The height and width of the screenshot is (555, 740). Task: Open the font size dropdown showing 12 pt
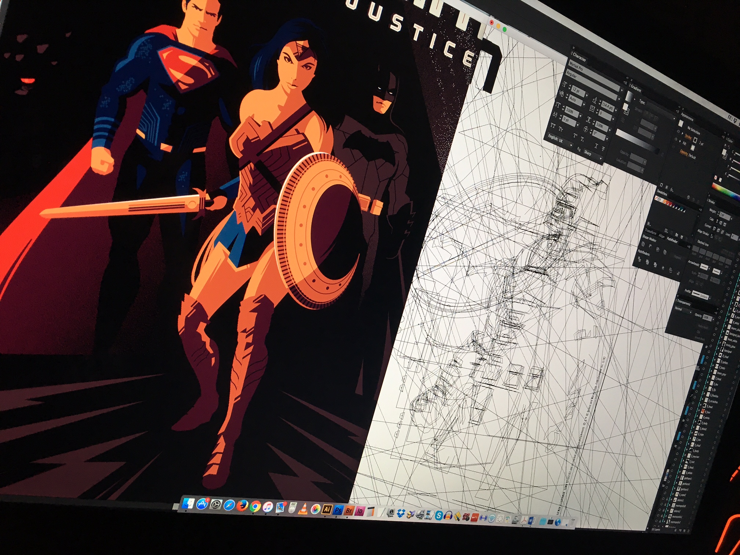587,95
